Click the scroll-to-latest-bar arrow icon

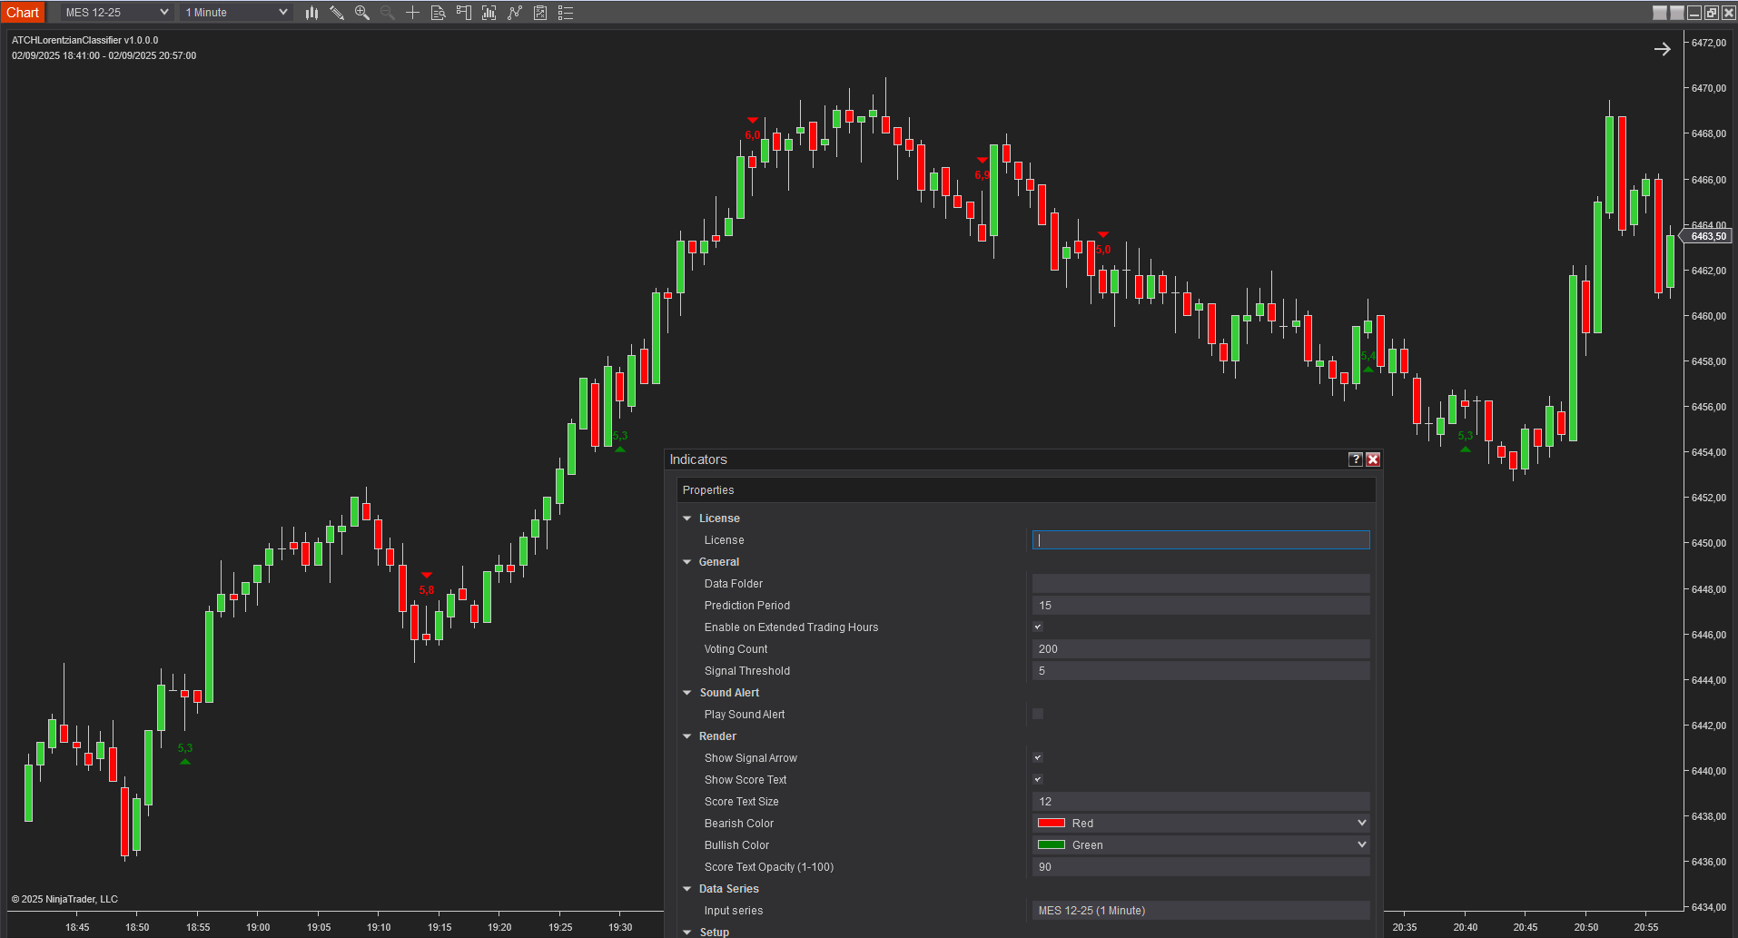point(1662,49)
